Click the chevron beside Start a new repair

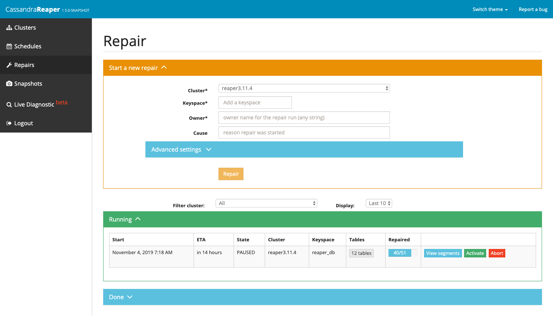click(164, 67)
